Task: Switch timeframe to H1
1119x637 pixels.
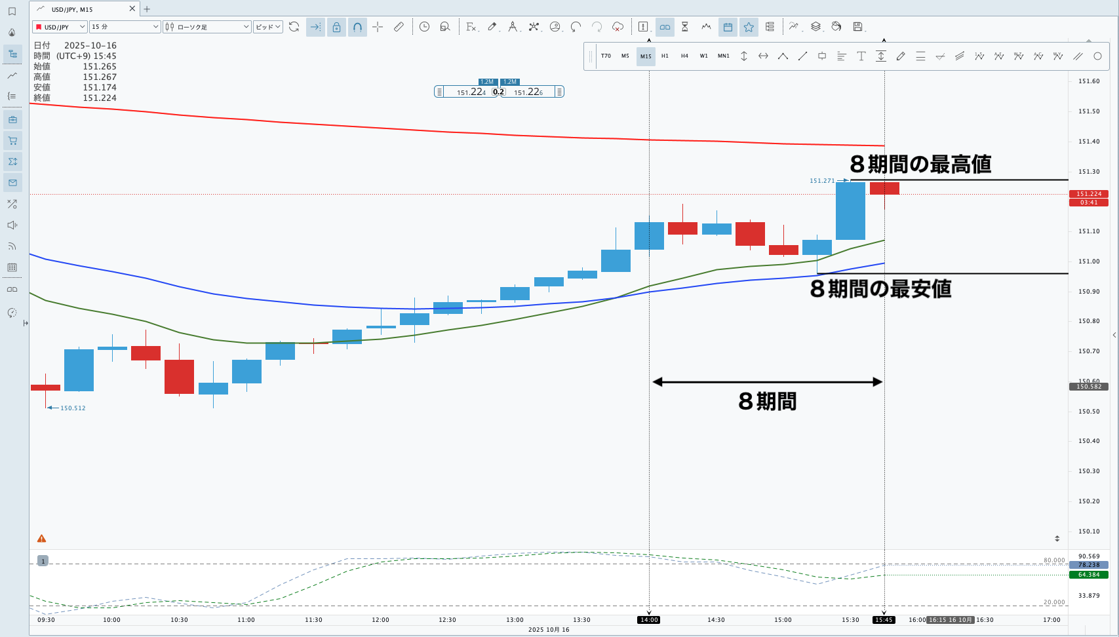Action: pyautogui.click(x=665, y=56)
